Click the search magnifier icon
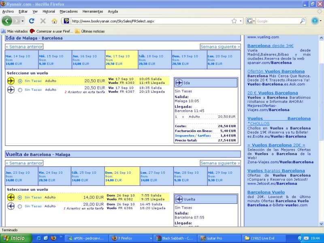Image resolution: width=324 pixels, height=243 pixels. pos(302,21)
